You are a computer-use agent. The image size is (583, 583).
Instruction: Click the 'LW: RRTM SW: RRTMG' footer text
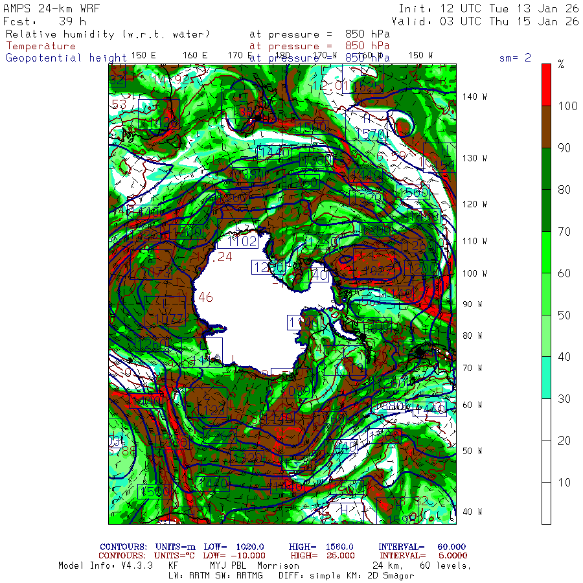pyautogui.click(x=215, y=576)
